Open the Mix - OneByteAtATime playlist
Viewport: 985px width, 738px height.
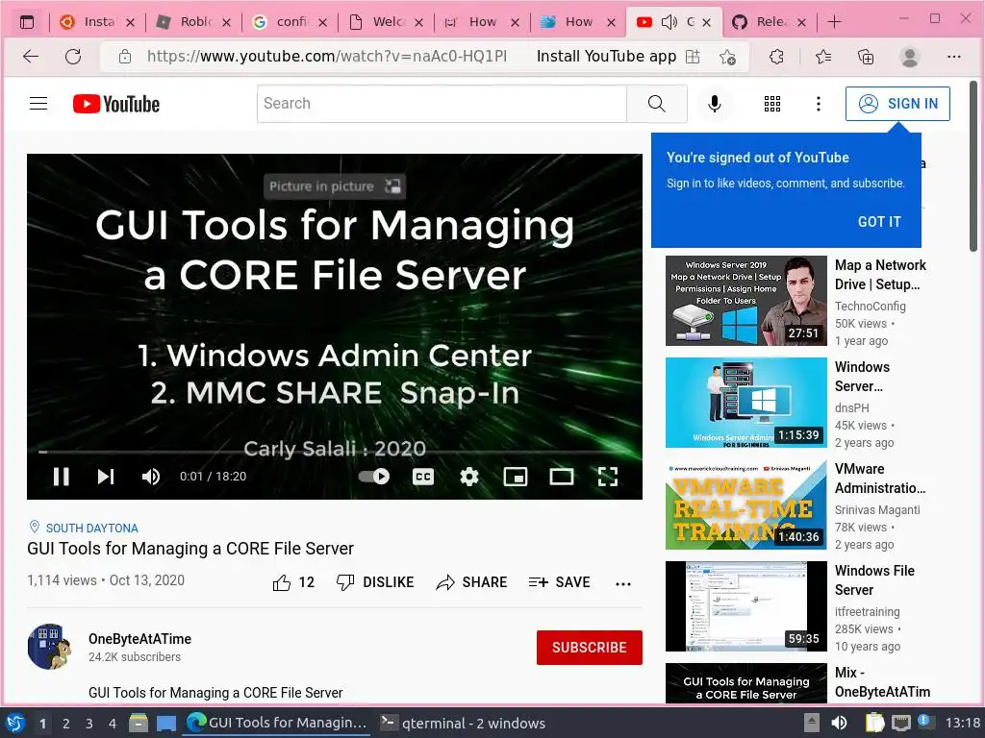(883, 682)
